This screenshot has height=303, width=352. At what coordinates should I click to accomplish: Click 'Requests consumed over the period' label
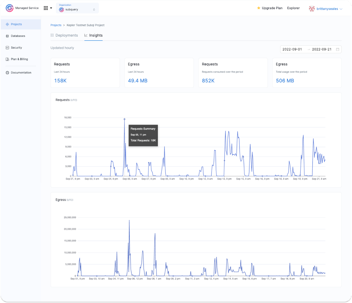223,72
